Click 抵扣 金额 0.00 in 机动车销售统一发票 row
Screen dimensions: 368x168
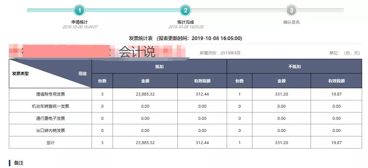[x=145, y=106]
